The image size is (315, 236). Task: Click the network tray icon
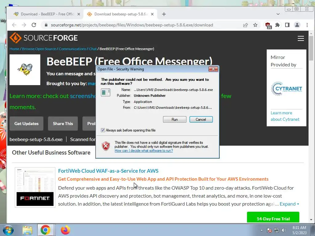point(277,230)
